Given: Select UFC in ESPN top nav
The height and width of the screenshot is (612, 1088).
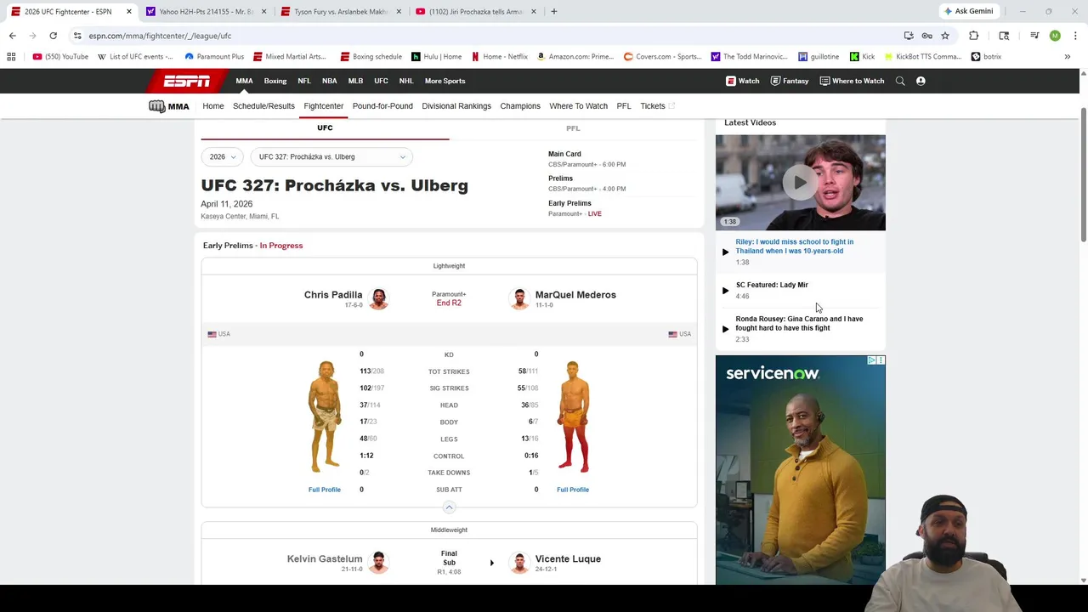Looking at the screenshot, I should tap(381, 81).
